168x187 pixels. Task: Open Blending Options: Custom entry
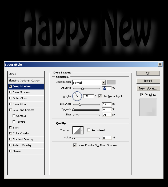coord(26,81)
